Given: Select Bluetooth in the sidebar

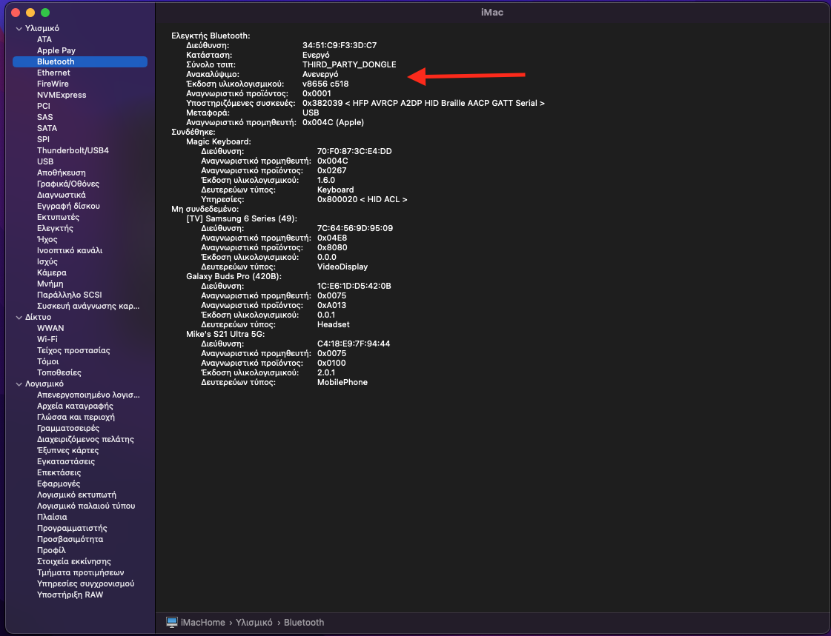Looking at the screenshot, I should pos(80,62).
